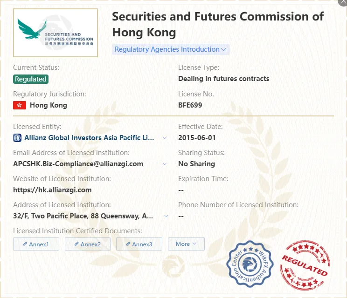Close the license details popup
The height and width of the screenshot is (298, 347).
pos(343,2)
